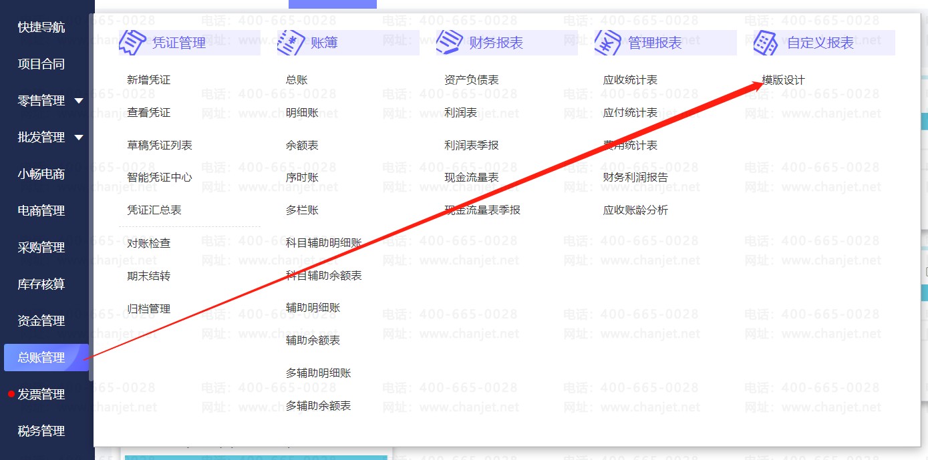Select 电商管理 in the sidebar
The width and height of the screenshot is (928, 460).
[x=41, y=211]
